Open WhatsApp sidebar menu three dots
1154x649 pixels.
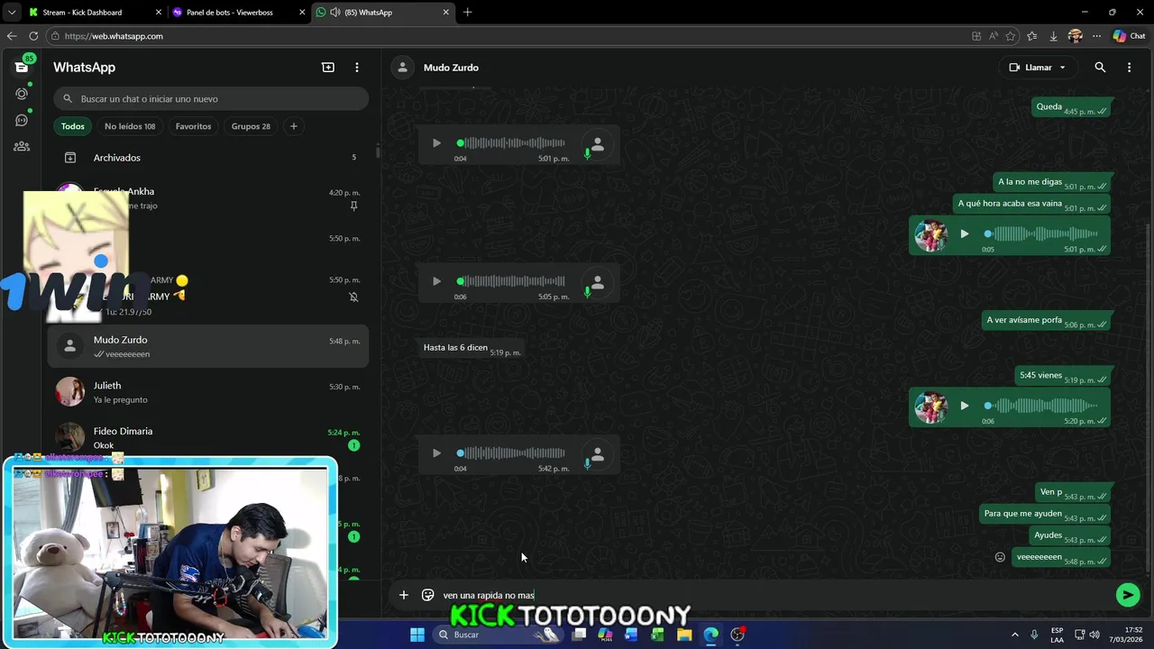[357, 68]
